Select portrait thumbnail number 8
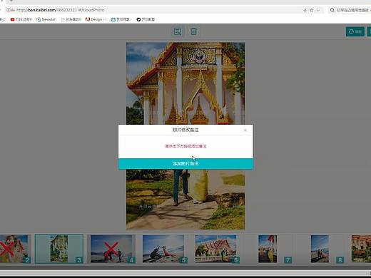 (x=320, y=249)
